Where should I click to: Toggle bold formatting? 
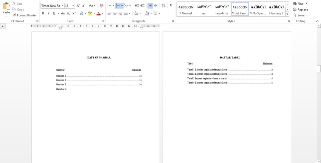[x=43, y=13]
